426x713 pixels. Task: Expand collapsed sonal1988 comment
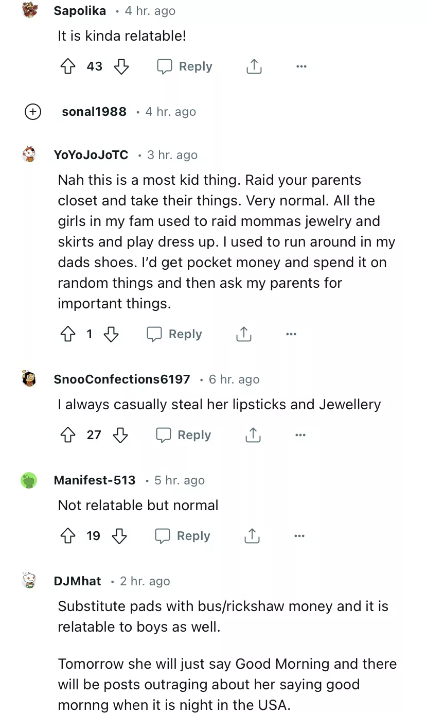pyautogui.click(x=33, y=112)
